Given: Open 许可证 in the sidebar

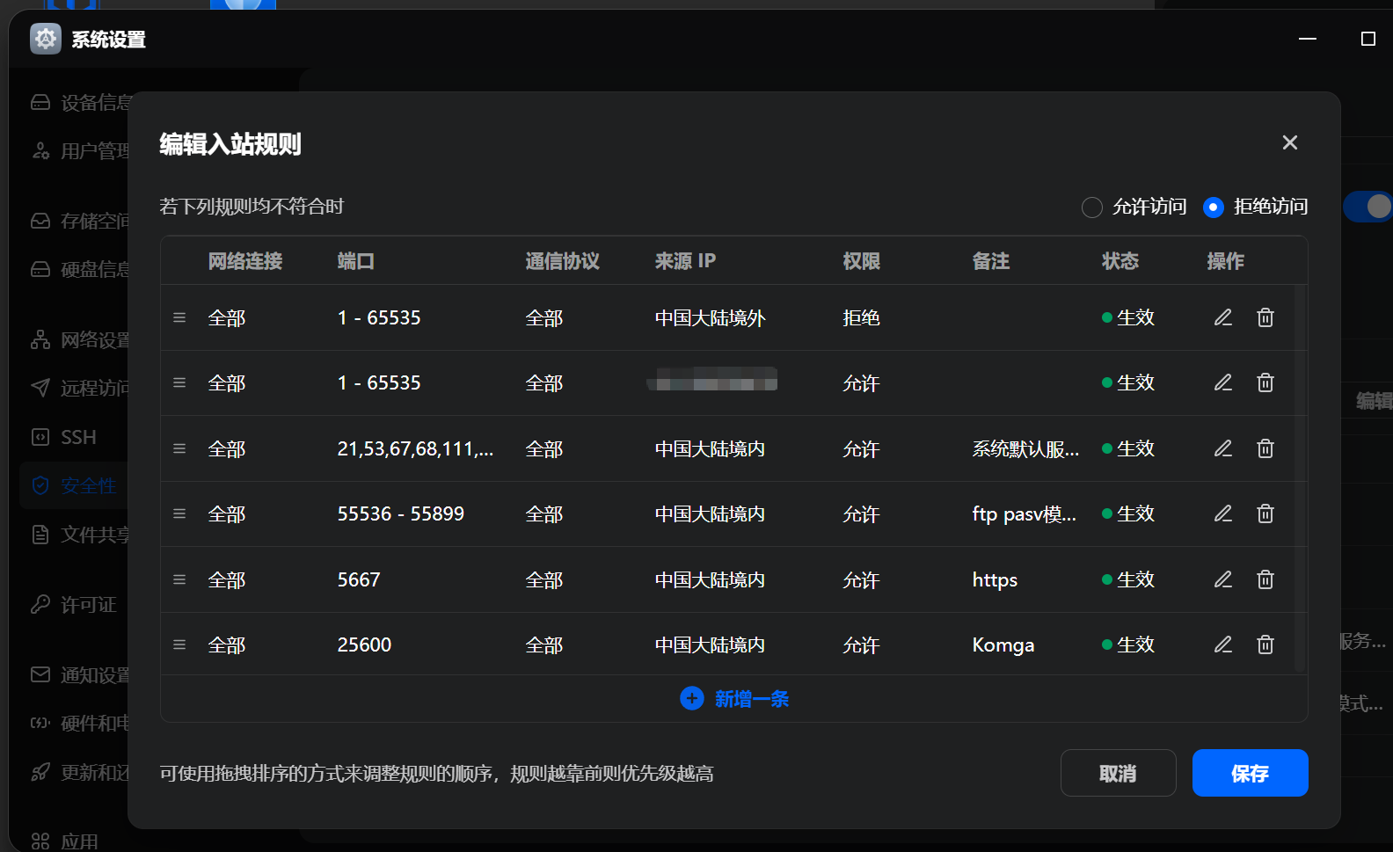Looking at the screenshot, I should click(x=74, y=604).
